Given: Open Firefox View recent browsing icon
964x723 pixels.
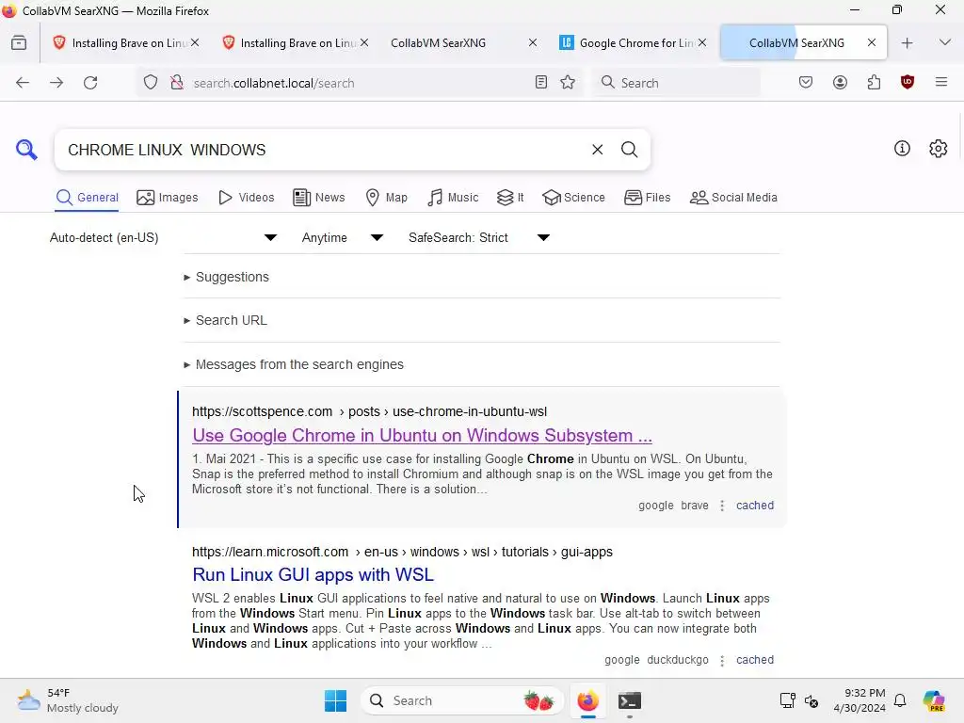Looking at the screenshot, I should point(19,43).
